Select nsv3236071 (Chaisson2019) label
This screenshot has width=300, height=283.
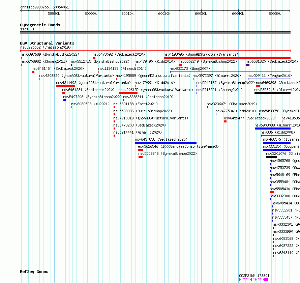[232, 104]
